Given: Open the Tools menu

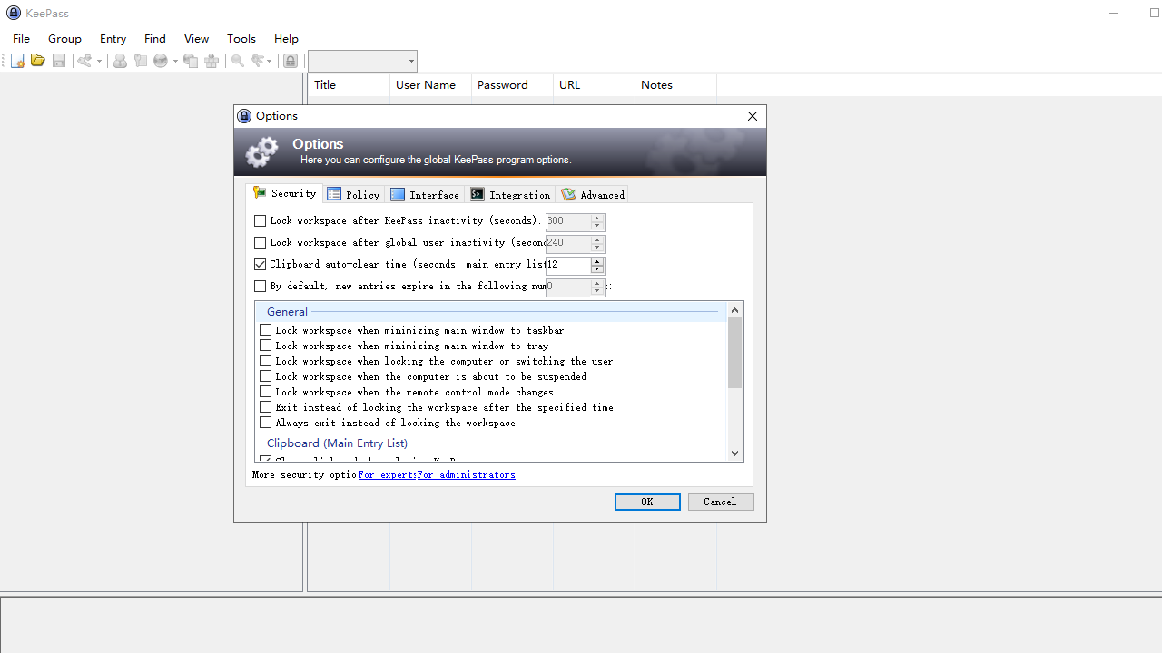Looking at the screenshot, I should (241, 38).
